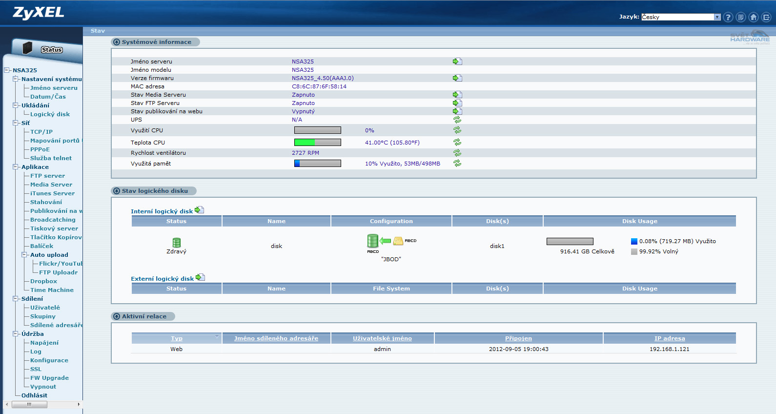The height and width of the screenshot is (414, 776).
Task: Collapse the Stav logického disku section
Action: [117, 191]
